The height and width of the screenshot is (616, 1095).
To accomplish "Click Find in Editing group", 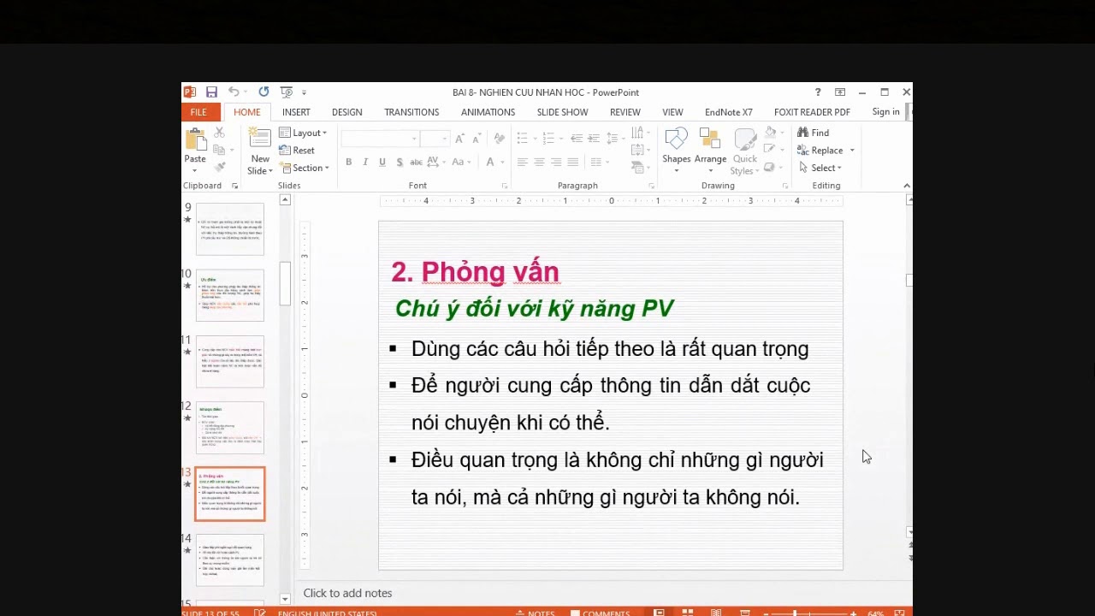I will pos(813,133).
